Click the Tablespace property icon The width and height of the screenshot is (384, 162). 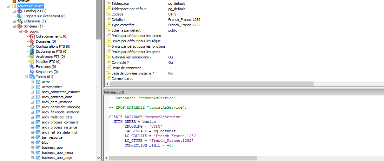[x=108, y=3]
